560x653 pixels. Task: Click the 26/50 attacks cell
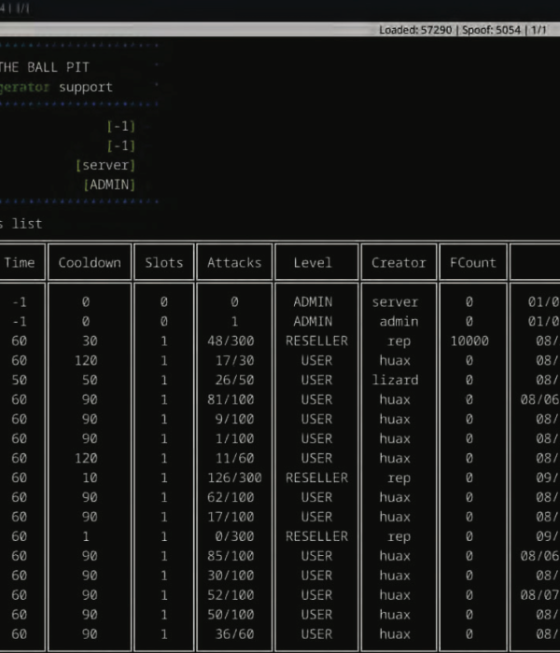234,381
